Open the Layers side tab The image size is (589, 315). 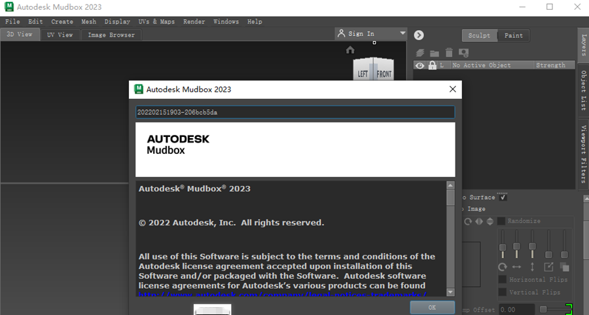click(x=584, y=45)
